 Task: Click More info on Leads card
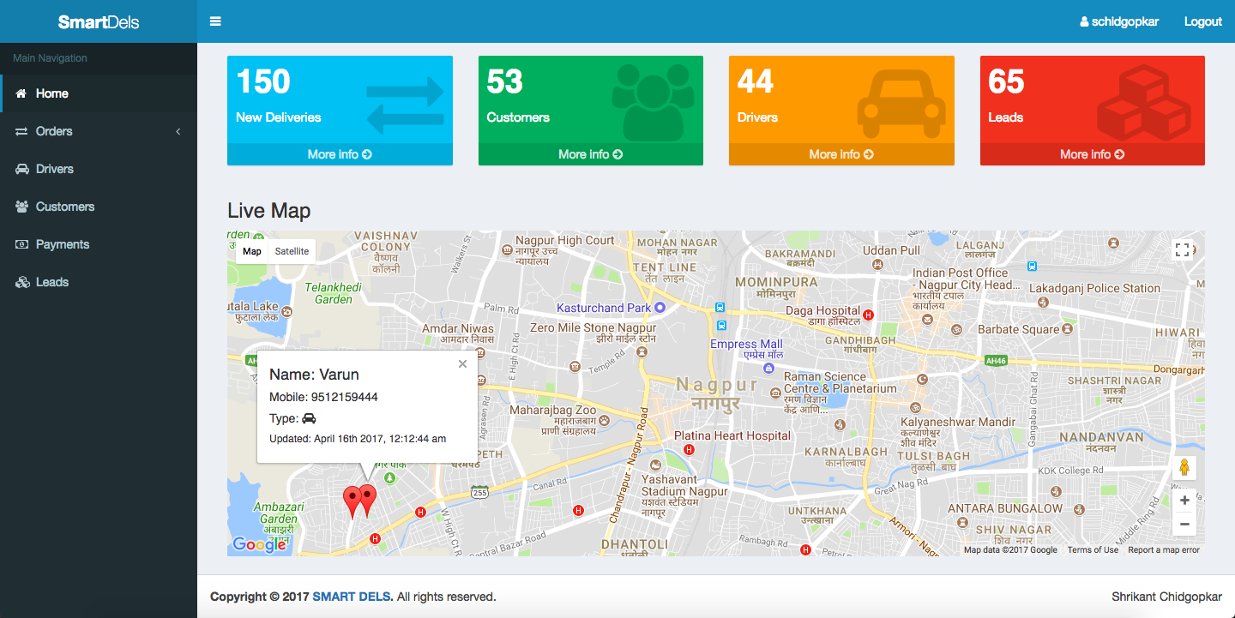[1092, 154]
